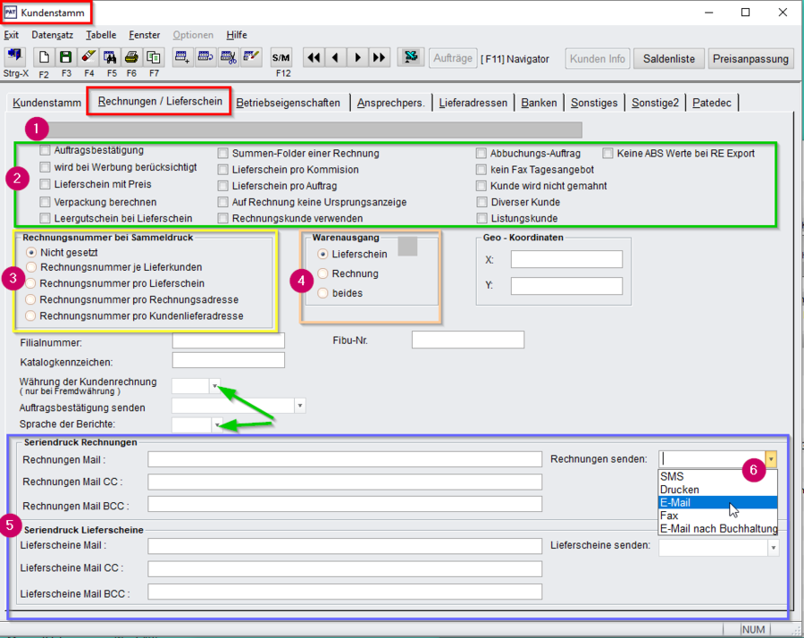Click the F3 save disk icon
The height and width of the screenshot is (638, 804).
[65, 57]
